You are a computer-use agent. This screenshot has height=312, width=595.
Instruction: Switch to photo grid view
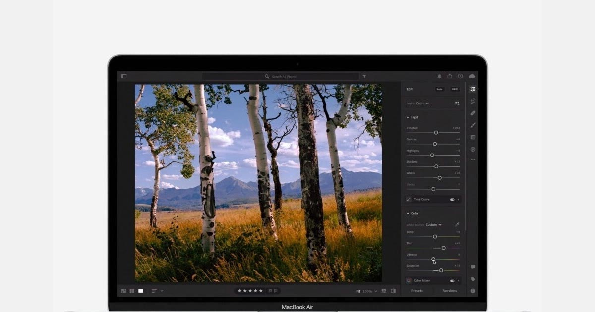(123, 291)
